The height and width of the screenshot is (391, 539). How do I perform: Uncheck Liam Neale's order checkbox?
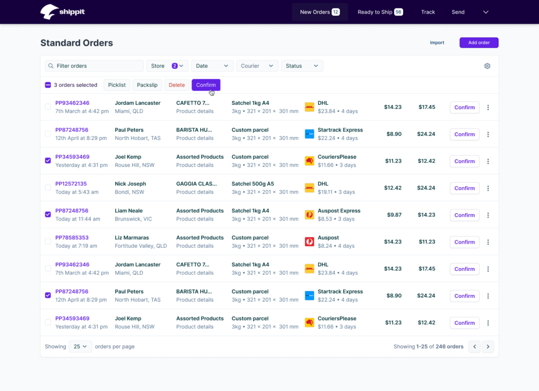(x=48, y=214)
